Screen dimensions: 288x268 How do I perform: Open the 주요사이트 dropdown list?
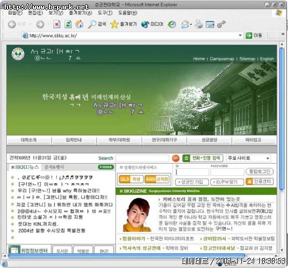click(x=248, y=158)
